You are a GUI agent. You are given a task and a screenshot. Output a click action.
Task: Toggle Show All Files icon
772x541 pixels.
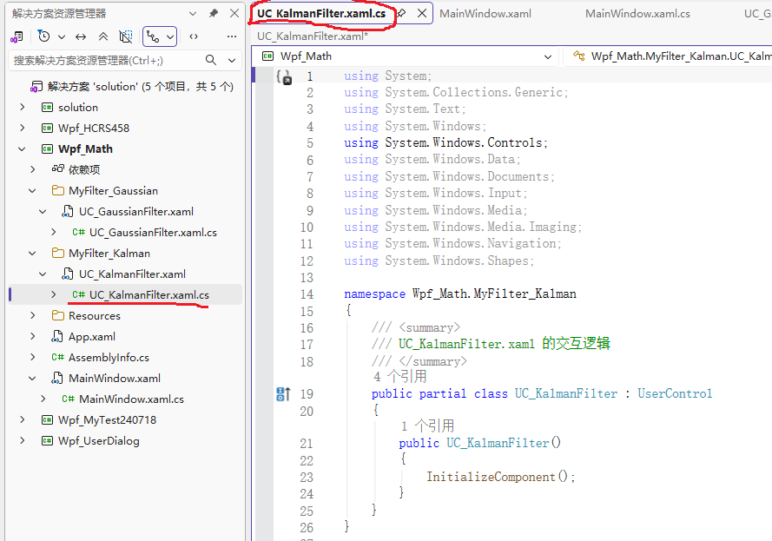click(126, 36)
